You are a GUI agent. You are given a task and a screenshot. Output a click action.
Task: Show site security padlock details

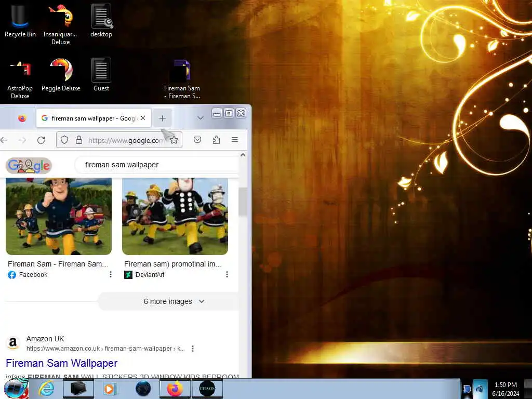pos(79,140)
